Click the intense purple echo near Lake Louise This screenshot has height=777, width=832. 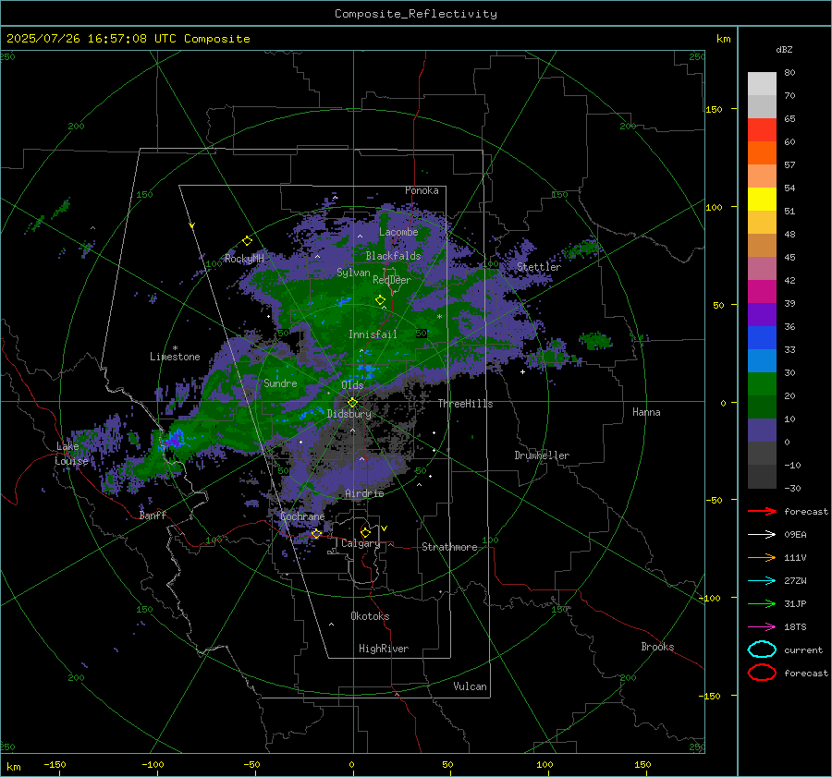(173, 439)
